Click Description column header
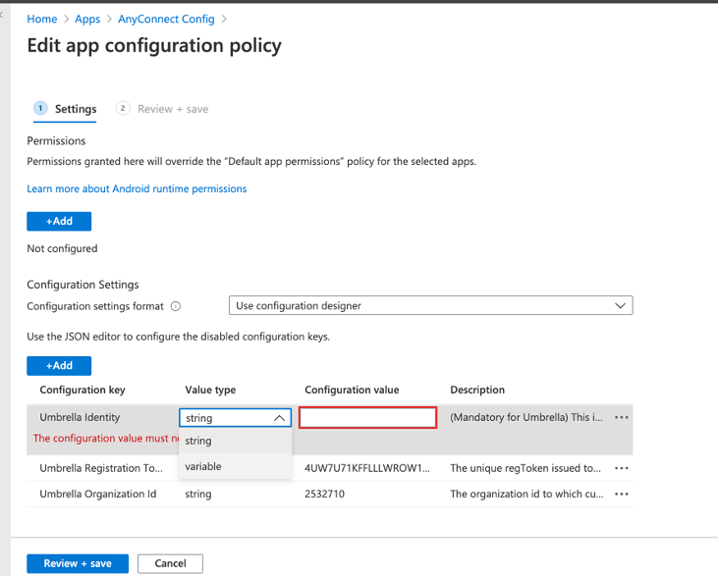The height and width of the screenshot is (577, 719). (x=477, y=391)
